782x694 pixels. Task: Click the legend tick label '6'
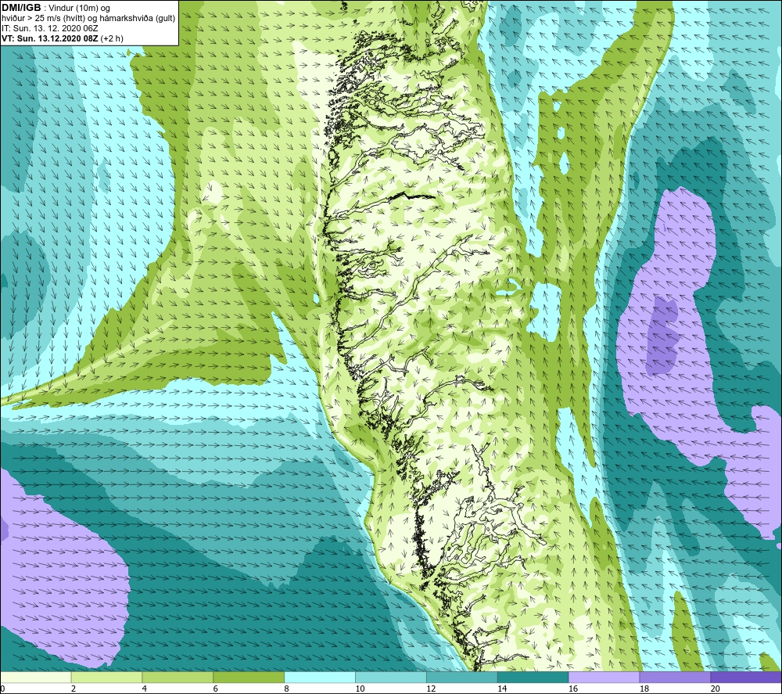click(216, 689)
